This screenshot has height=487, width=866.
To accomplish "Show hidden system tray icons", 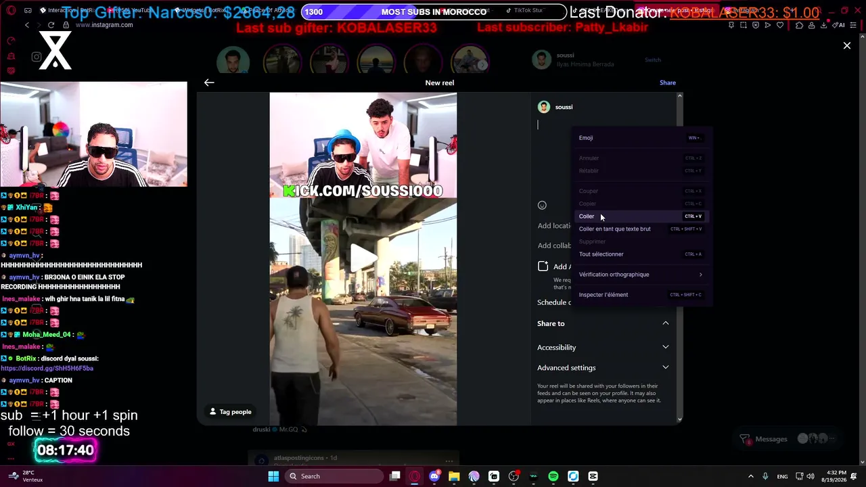I will point(750,476).
